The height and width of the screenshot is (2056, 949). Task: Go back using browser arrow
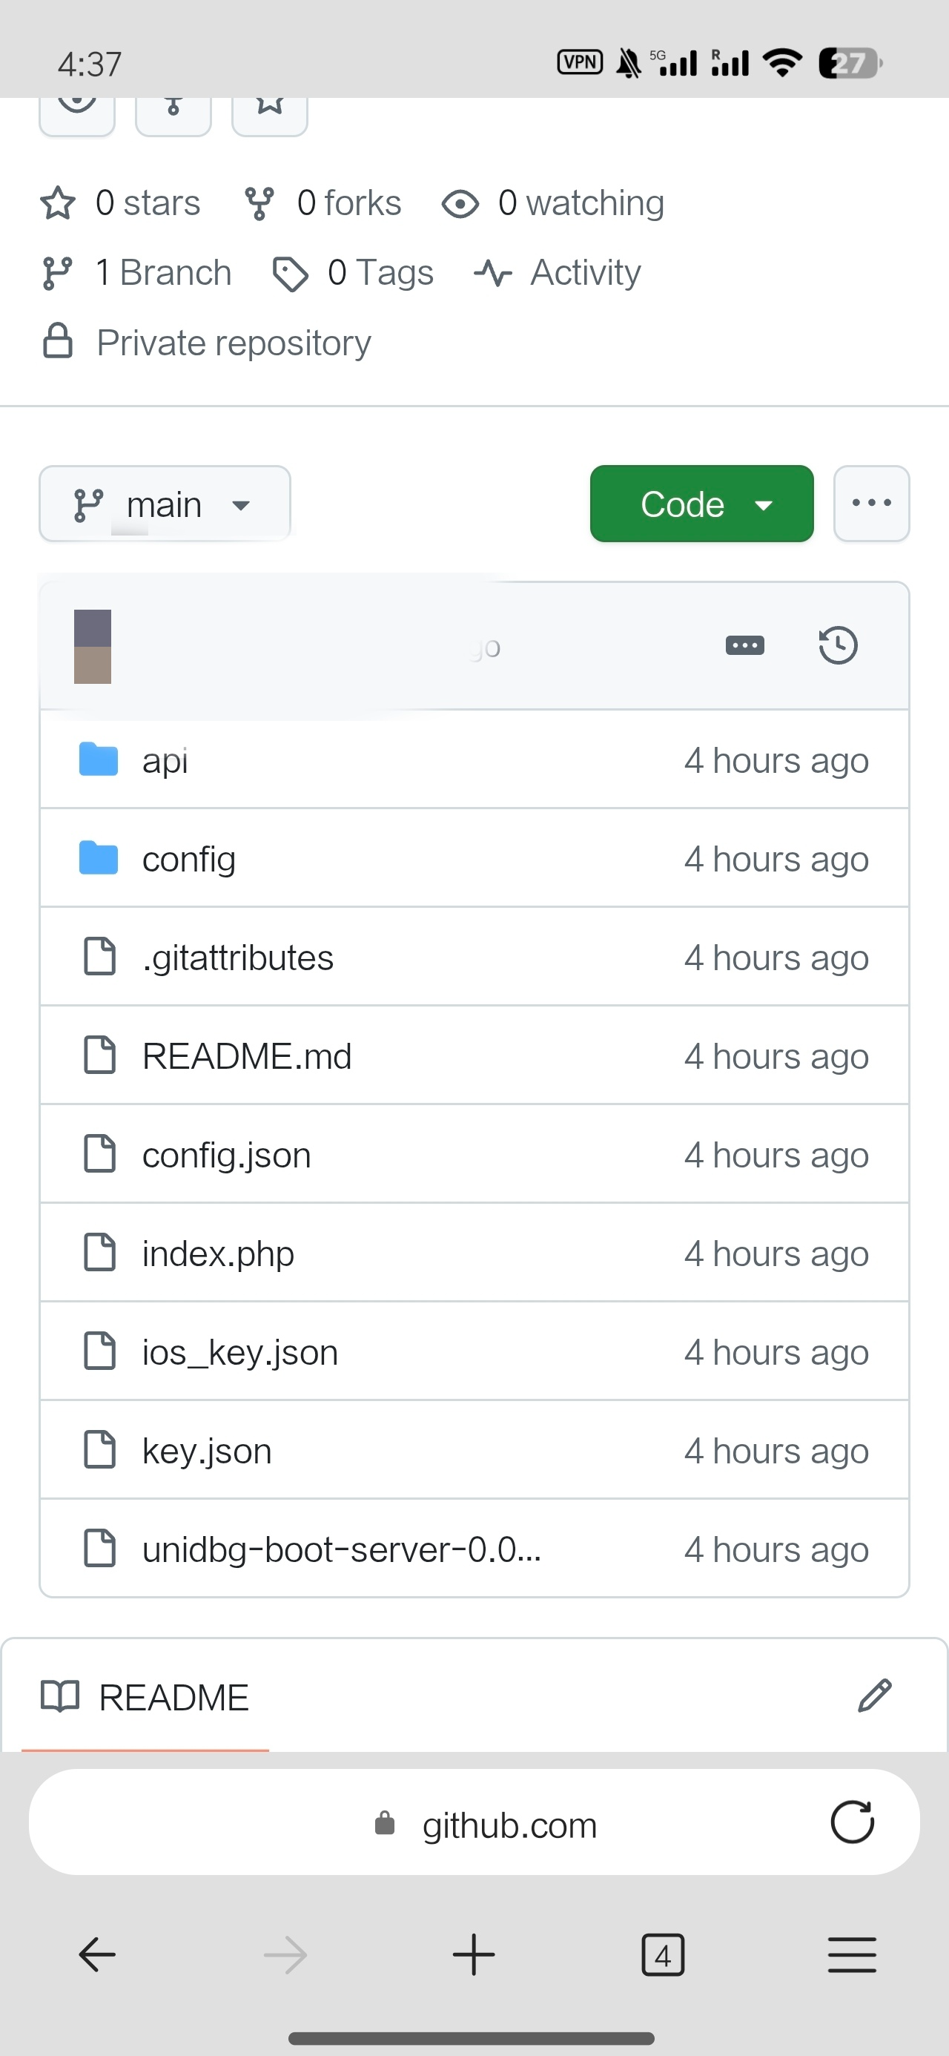pos(97,1954)
